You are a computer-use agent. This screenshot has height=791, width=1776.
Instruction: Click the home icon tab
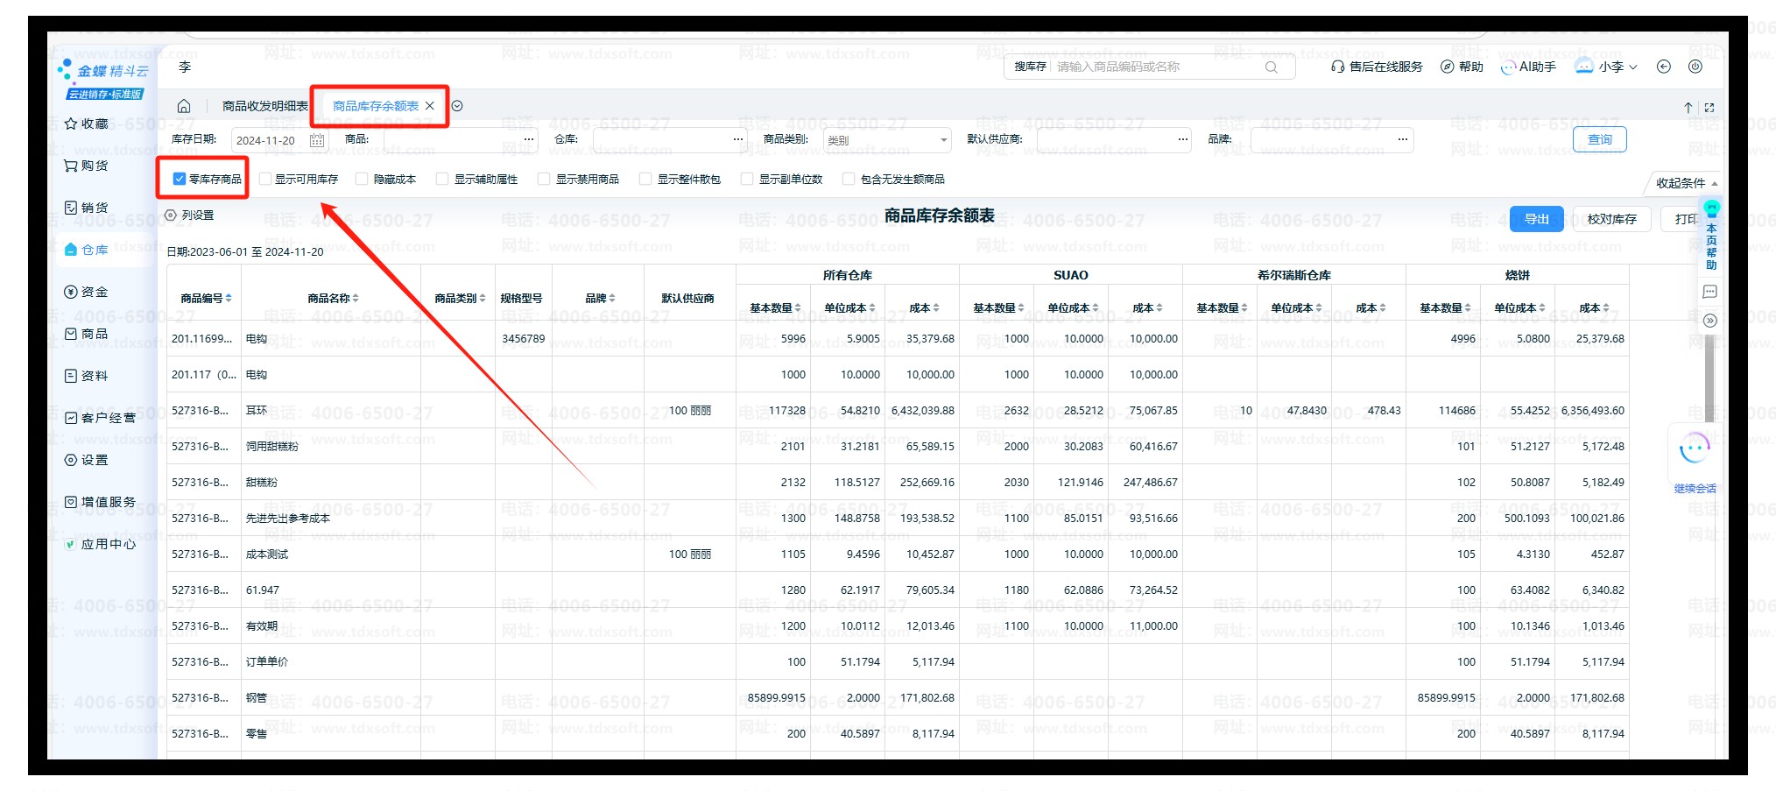click(x=184, y=106)
